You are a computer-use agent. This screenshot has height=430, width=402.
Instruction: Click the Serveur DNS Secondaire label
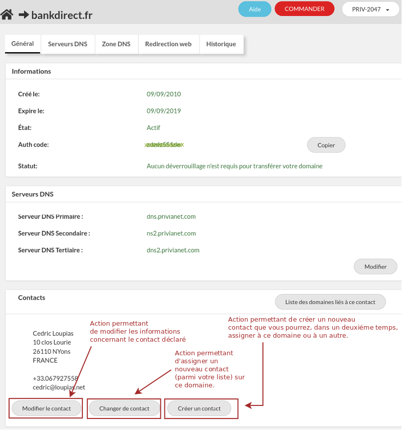point(54,233)
